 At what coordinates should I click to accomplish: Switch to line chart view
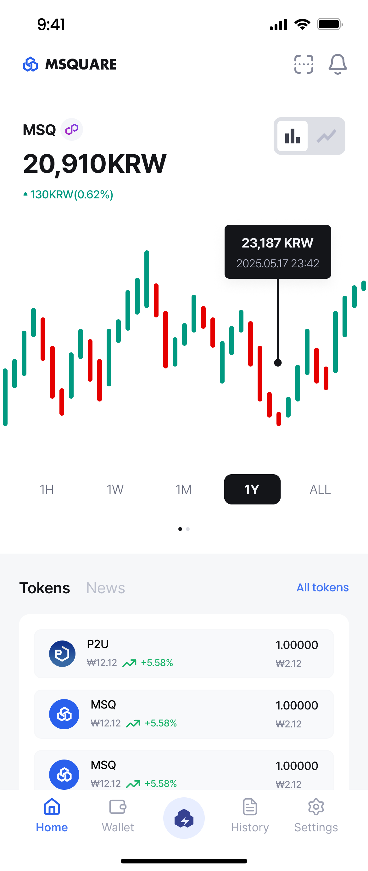click(x=326, y=136)
